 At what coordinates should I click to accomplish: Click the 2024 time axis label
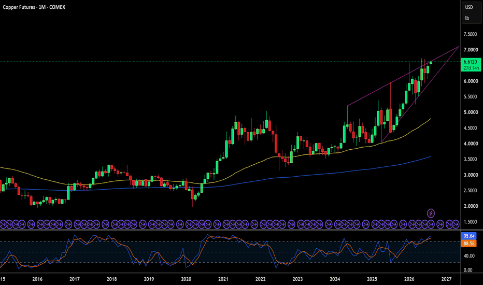[x=335, y=279]
